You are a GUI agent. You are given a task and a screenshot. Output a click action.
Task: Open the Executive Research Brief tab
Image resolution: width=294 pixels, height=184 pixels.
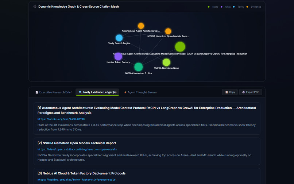tap(54, 92)
